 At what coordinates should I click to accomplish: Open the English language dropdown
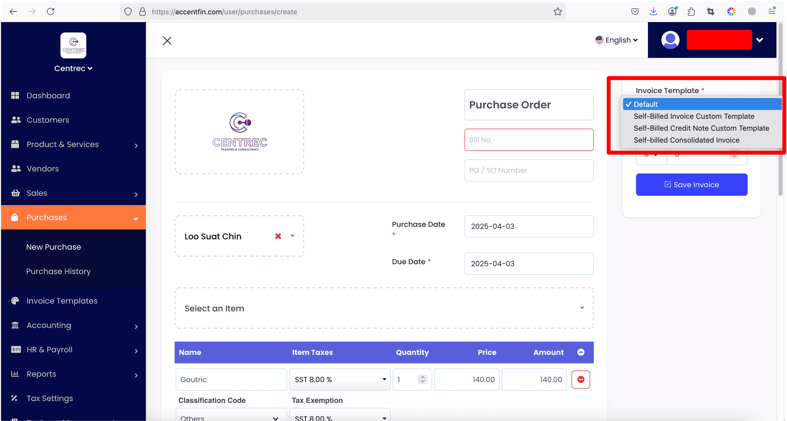(x=617, y=40)
